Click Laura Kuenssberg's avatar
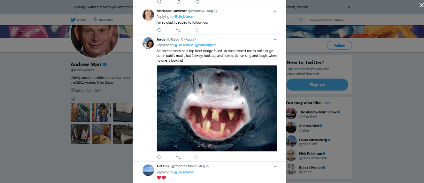Viewport: 424px width, 183px height. point(291,141)
